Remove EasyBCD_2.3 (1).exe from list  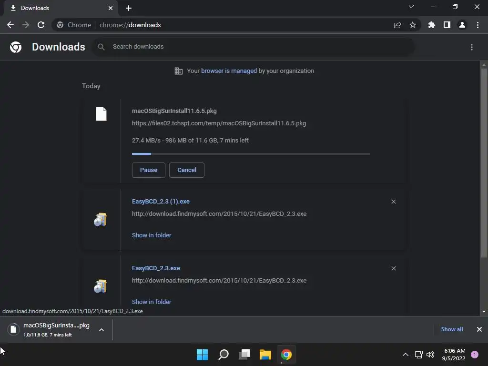tap(393, 202)
